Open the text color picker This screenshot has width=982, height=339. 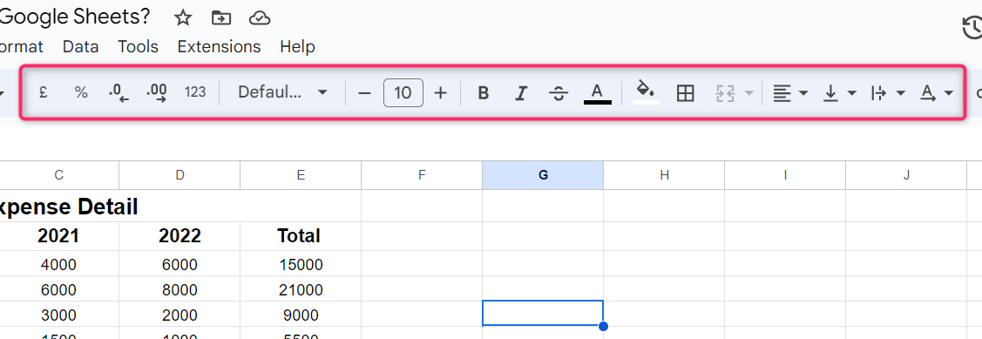(x=598, y=93)
